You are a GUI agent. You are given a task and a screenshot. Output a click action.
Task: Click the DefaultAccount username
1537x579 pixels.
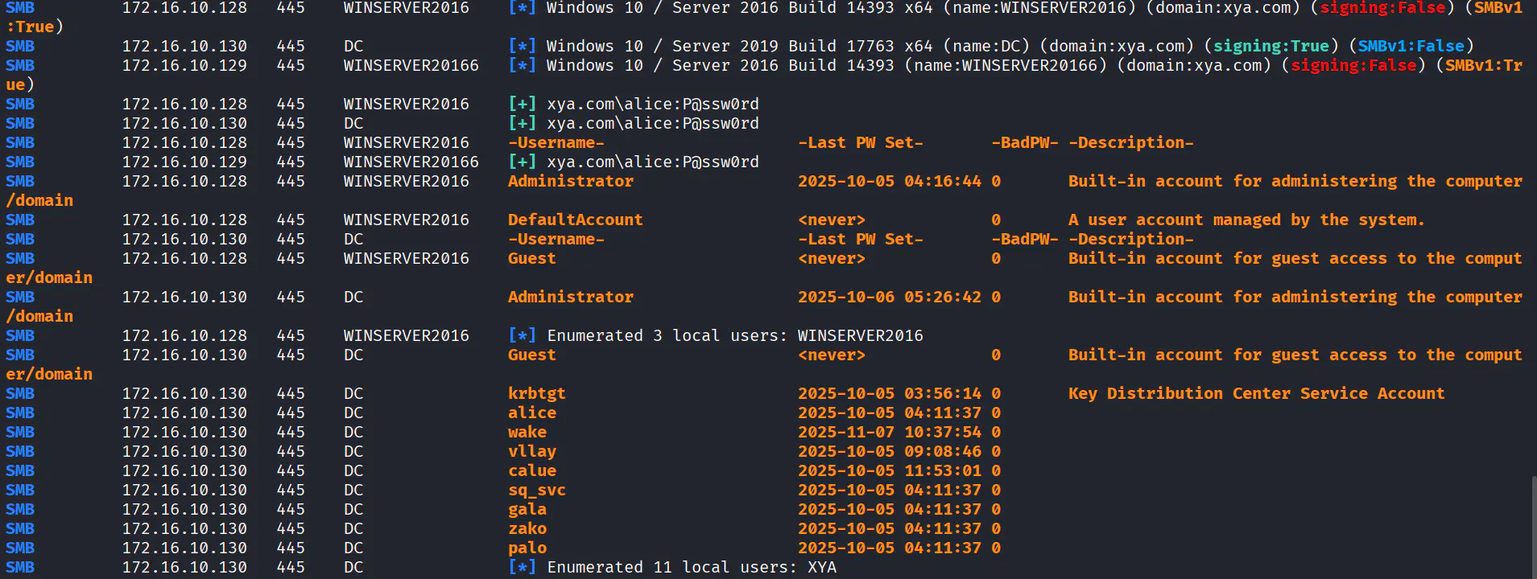tap(575, 220)
